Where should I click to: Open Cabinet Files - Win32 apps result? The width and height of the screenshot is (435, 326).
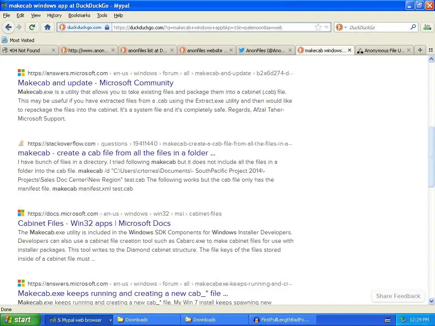[x=94, y=223]
